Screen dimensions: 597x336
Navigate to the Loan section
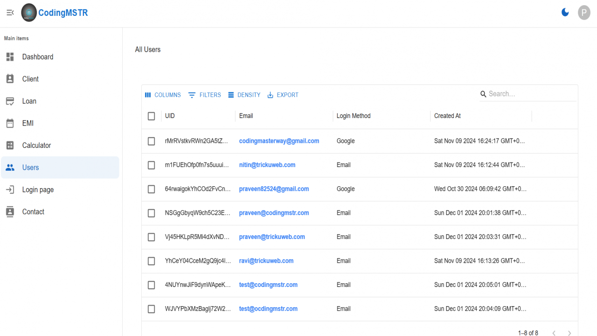(x=60, y=101)
